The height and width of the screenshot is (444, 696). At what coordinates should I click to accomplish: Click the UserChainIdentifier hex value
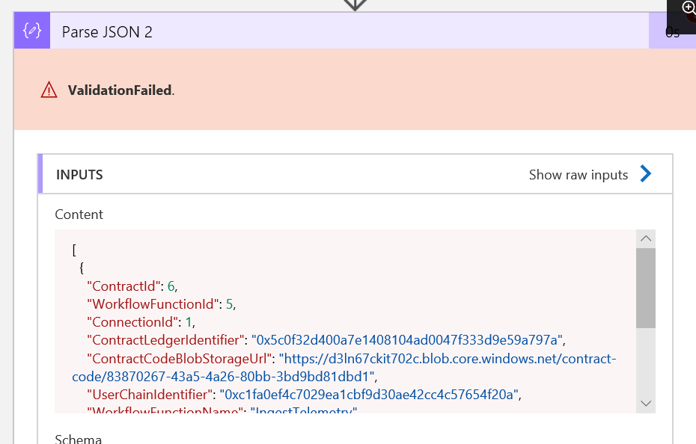pyautogui.click(x=368, y=394)
